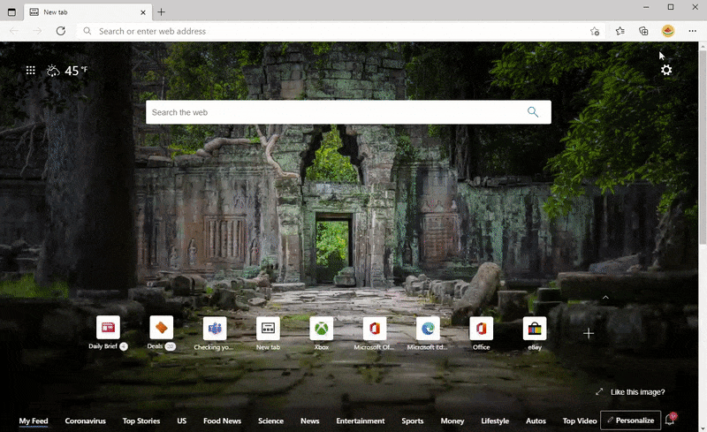Select the Entertainment feed tab
This screenshot has height=432, width=707.
click(361, 421)
